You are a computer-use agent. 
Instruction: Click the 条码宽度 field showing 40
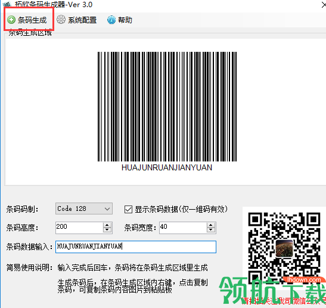pyautogui.click(x=183, y=228)
